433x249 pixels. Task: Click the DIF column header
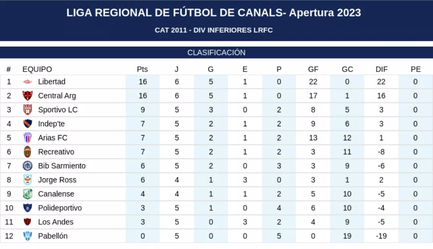pos(381,69)
